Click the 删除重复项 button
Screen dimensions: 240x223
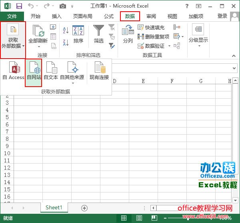(153, 36)
